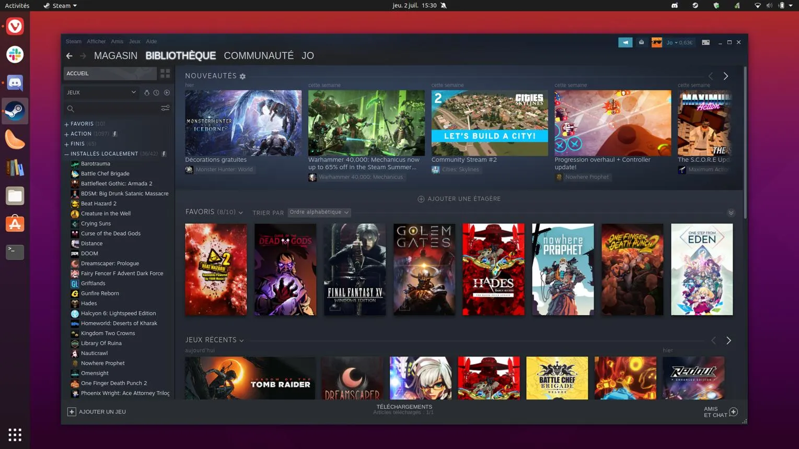Click plus icon to add a shelf
The image size is (799, 449).
tap(421, 199)
